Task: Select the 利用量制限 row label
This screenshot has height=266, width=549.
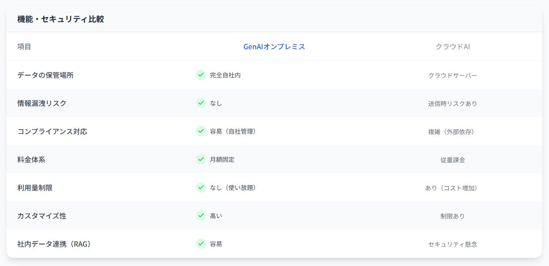Action: 35,188
